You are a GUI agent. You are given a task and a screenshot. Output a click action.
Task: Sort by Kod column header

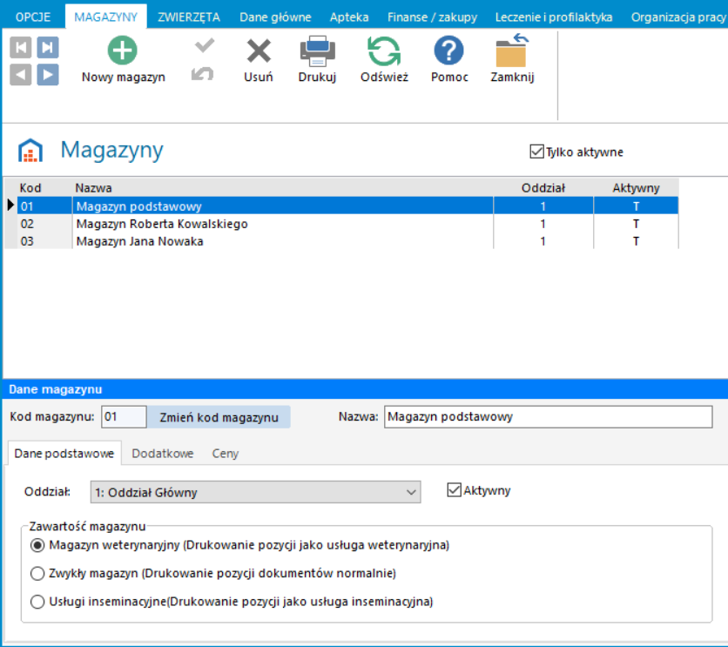click(x=44, y=188)
